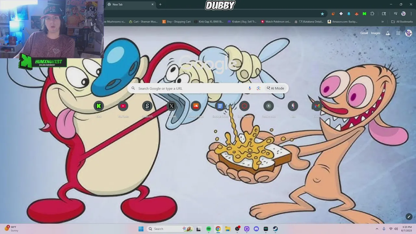Viewport: 416px width, 234px height.
Task: Click the AI Mode button
Action: point(275,88)
